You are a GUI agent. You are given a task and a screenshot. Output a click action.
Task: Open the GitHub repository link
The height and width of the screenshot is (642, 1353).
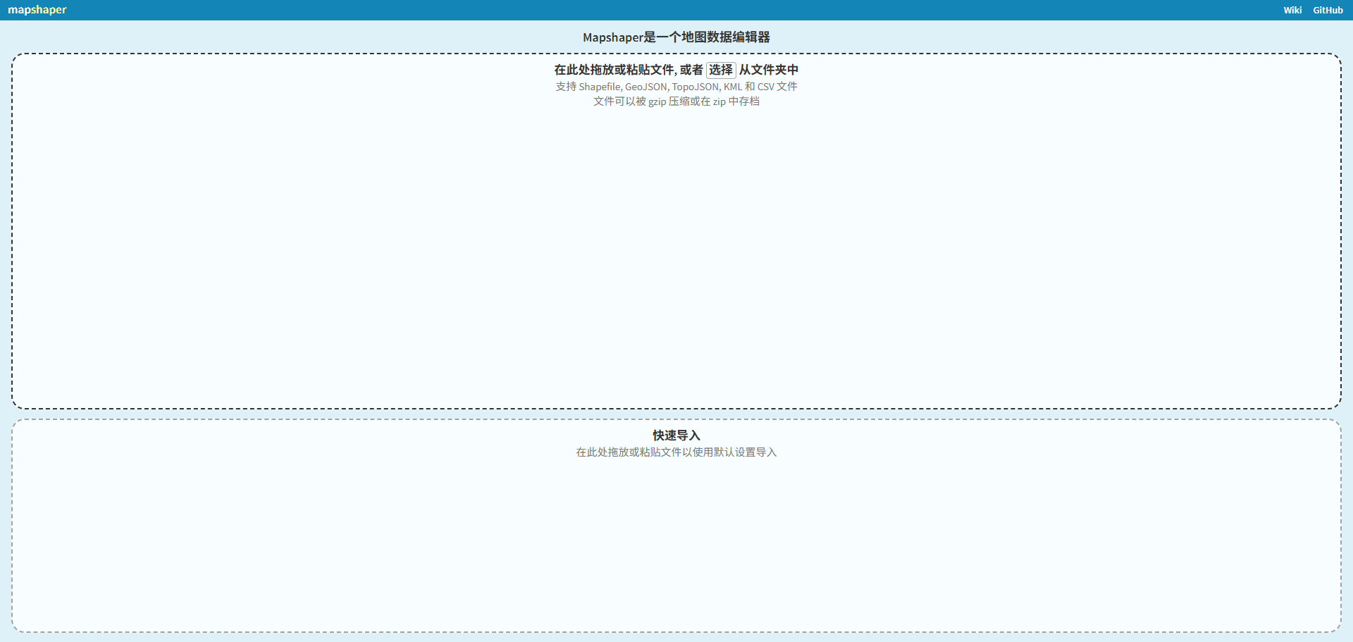click(x=1328, y=9)
